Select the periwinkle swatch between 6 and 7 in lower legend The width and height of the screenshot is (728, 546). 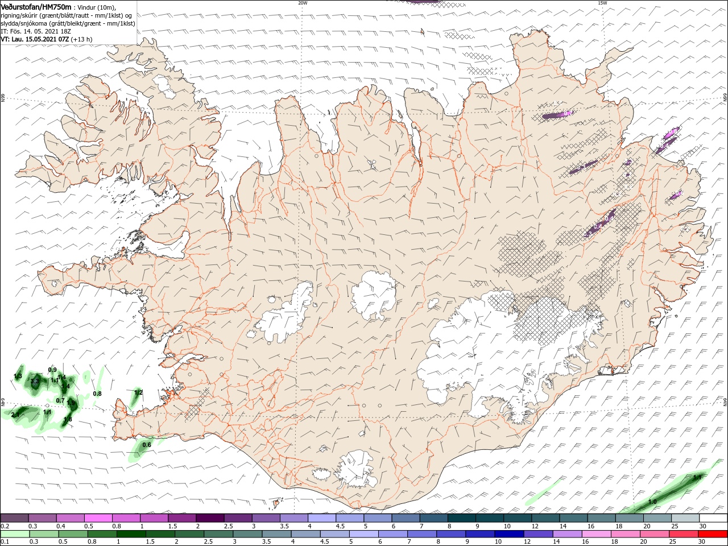pos(392,534)
